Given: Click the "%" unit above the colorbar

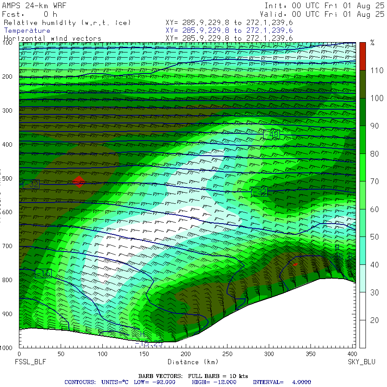Looking at the screenshot, I should coord(372,43).
